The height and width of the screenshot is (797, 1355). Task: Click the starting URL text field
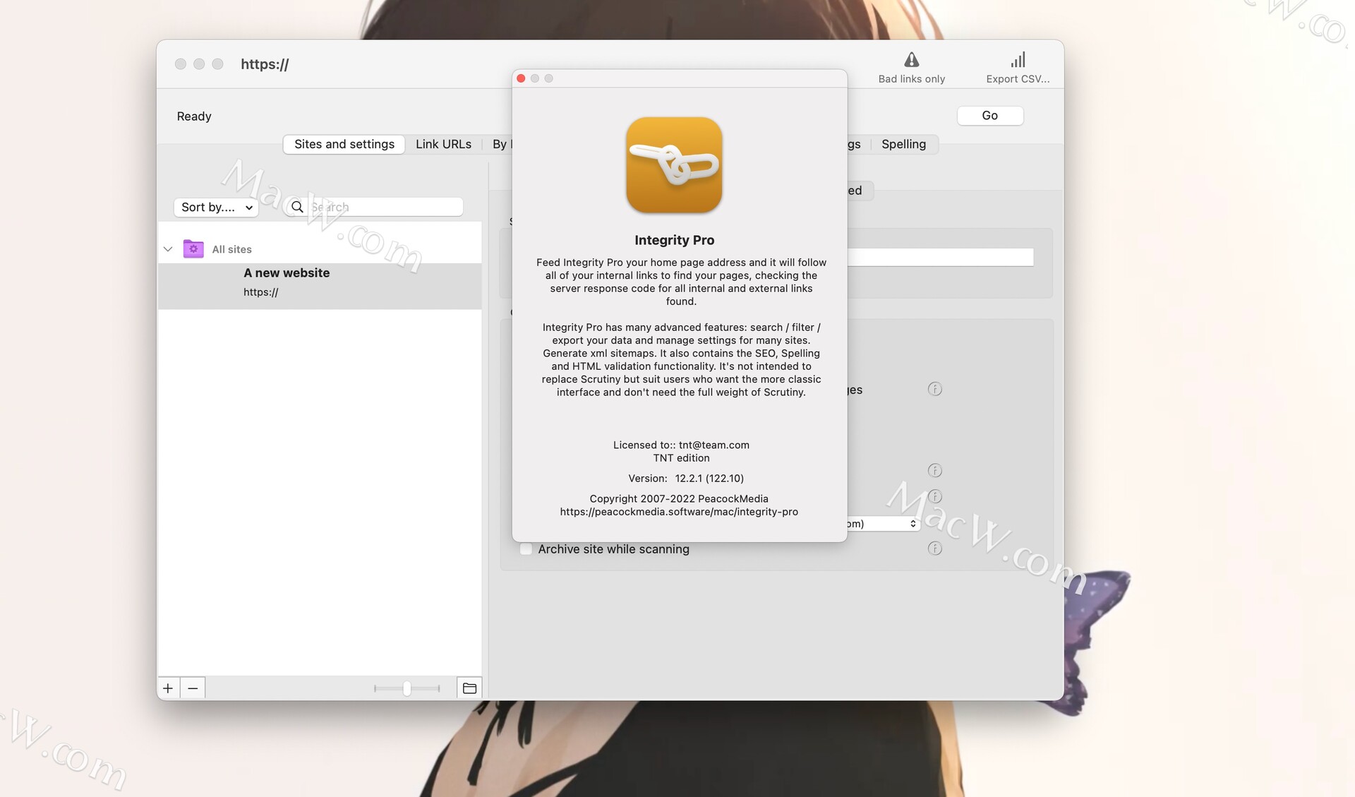pyautogui.click(x=940, y=257)
